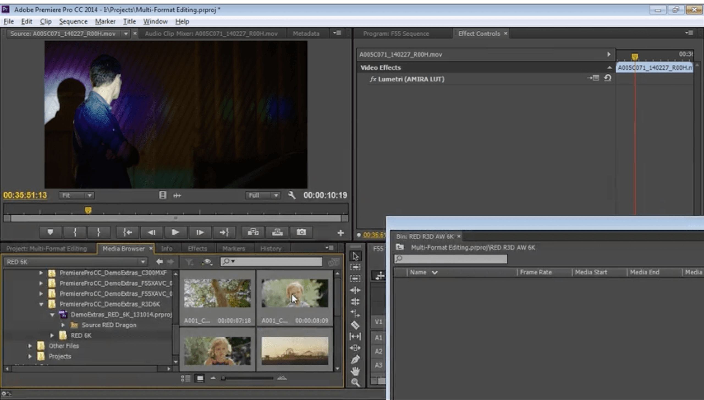
Task: Switch to the Effects tab
Action: [x=197, y=248]
